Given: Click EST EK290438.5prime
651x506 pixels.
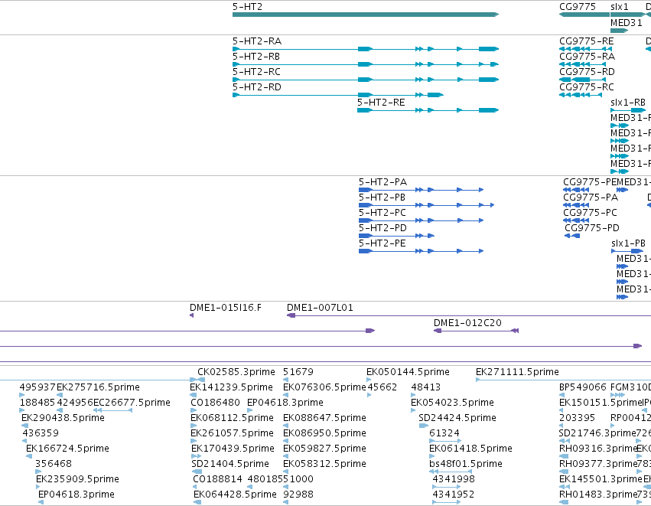Looking at the screenshot, I should (63, 418).
